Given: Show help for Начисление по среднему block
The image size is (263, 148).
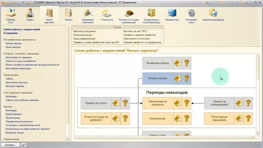Looking at the screenshot, I should (x=187, y=103).
